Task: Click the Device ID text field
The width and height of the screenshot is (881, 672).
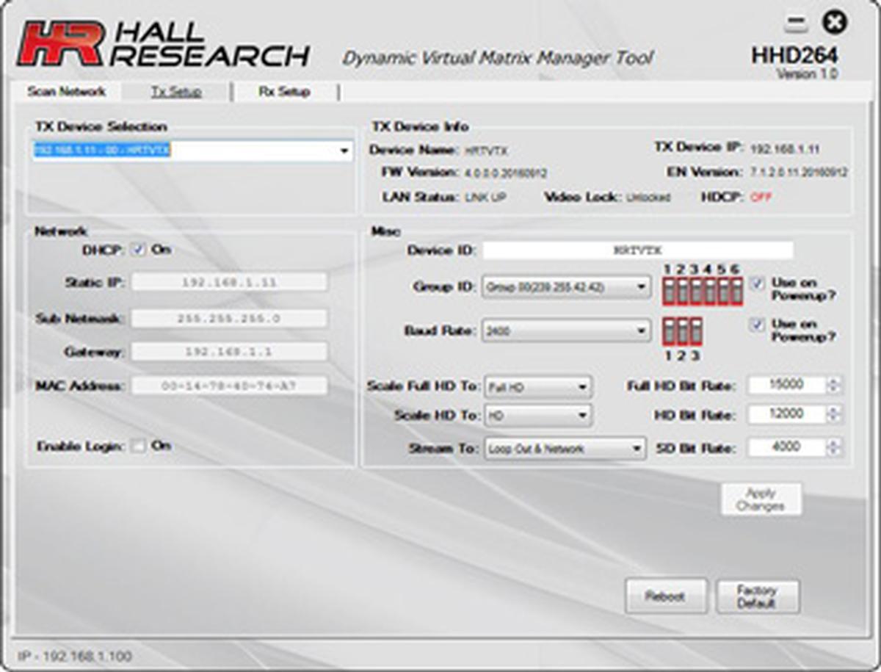Action: 637,250
